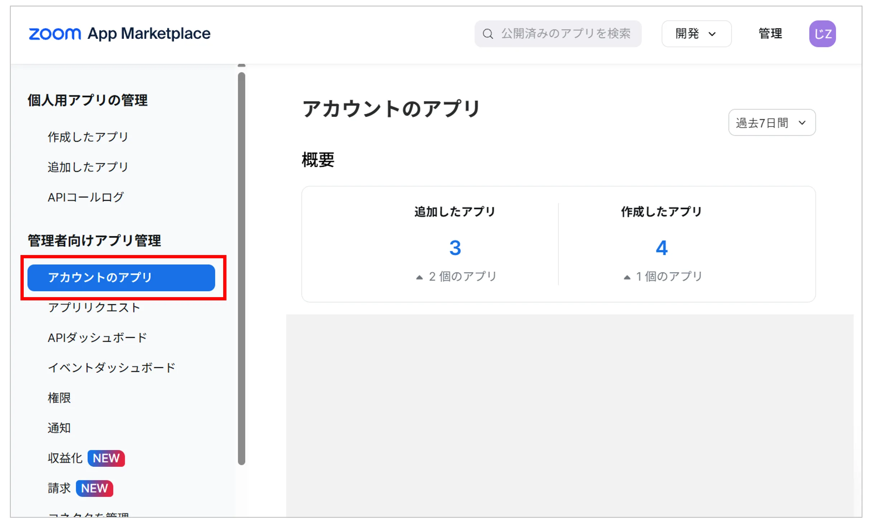Open 追加したアプリ in the sidebar
This screenshot has width=876, height=527.
pos(88,167)
